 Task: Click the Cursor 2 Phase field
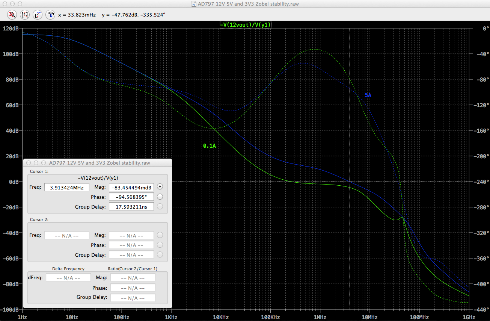point(131,245)
